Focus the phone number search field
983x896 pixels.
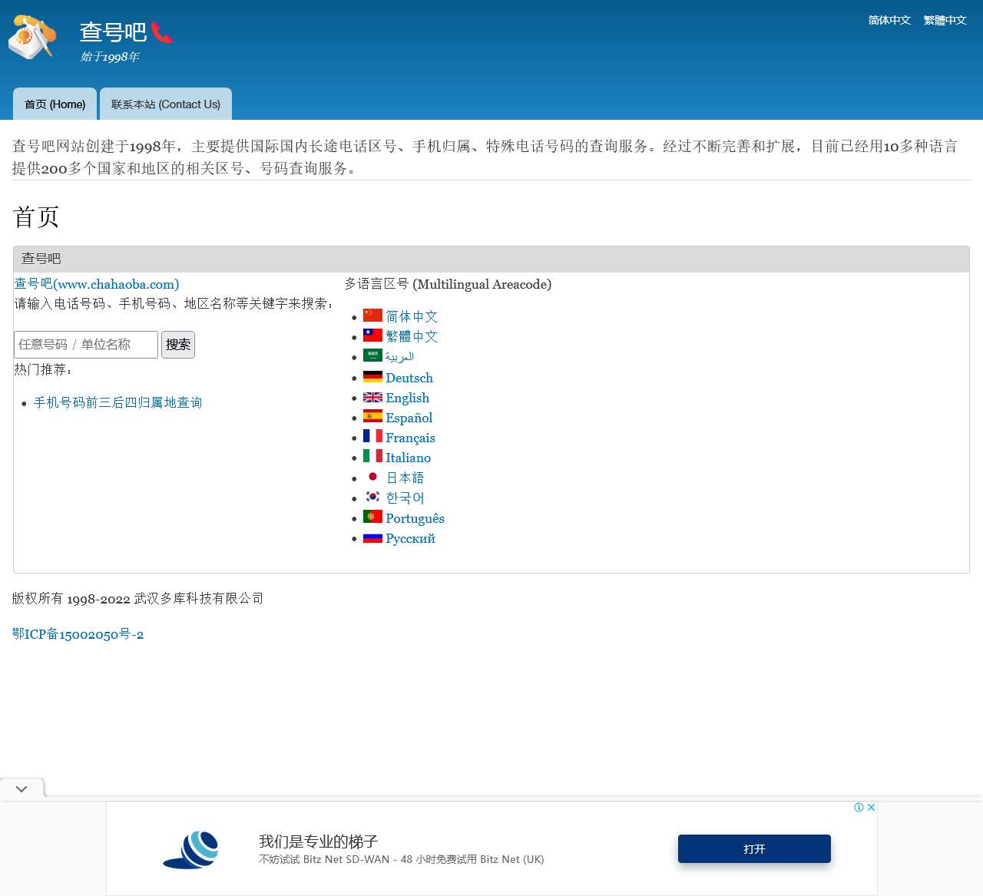coord(86,345)
